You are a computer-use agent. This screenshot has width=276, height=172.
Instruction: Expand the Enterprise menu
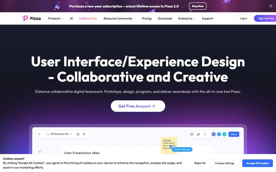point(187,19)
